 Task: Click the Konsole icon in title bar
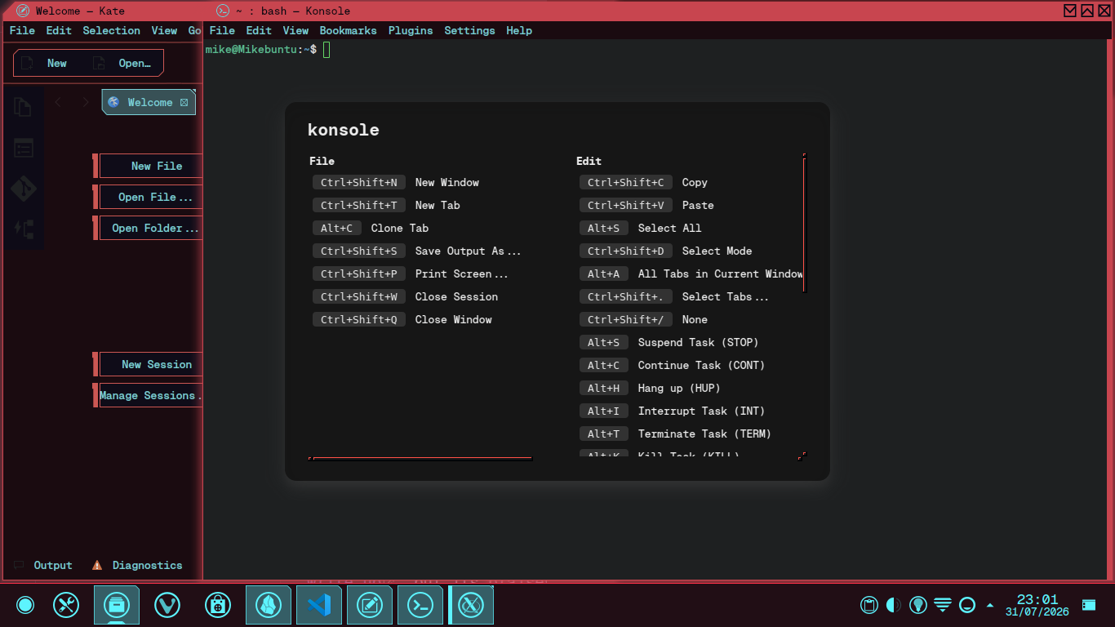222,11
